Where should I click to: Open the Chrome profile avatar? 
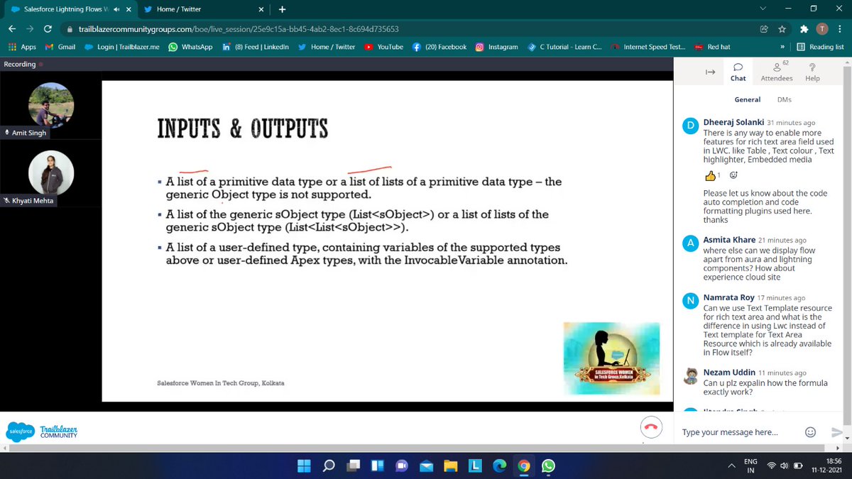(821, 29)
